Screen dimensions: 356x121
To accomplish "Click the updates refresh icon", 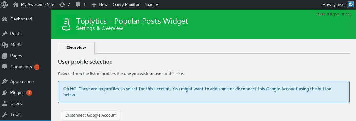I will tap(62, 5).
